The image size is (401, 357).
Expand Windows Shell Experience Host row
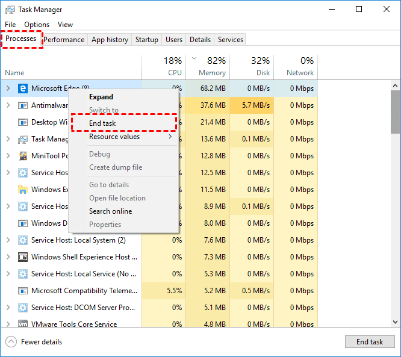[x=8, y=257]
